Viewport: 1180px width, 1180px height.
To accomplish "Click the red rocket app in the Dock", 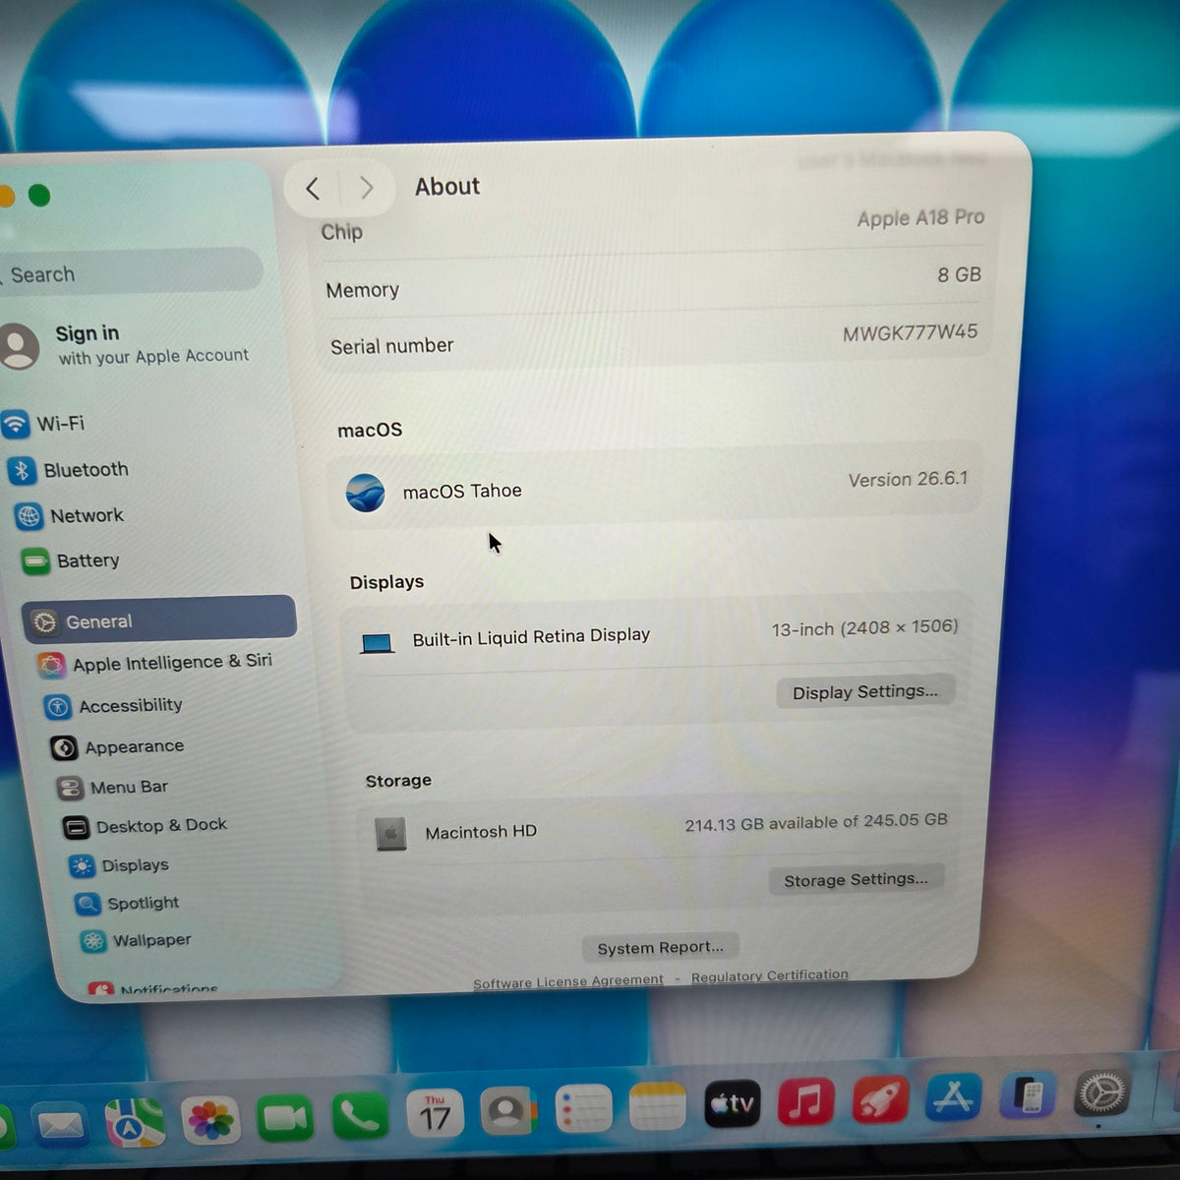I will click(880, 1099).
